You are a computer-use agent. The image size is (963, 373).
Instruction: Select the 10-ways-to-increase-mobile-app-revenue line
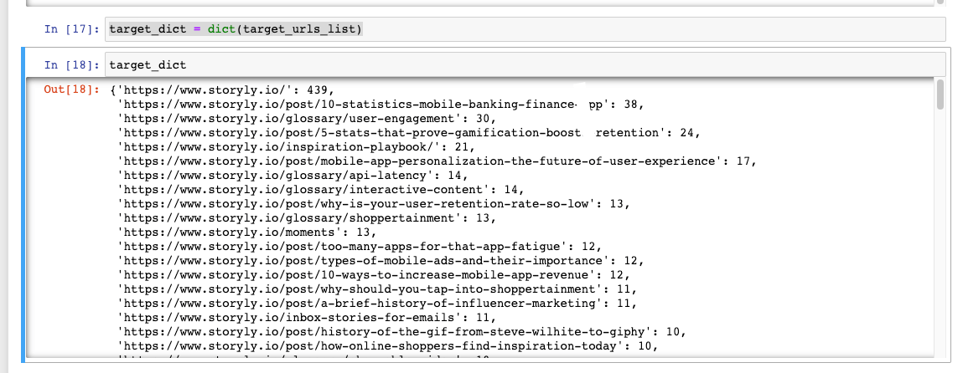click(374, 275)
